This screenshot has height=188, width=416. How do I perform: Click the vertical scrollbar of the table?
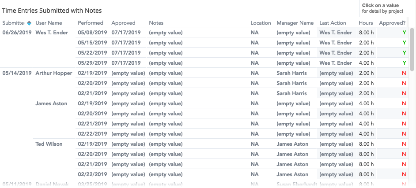coord(412,49)
